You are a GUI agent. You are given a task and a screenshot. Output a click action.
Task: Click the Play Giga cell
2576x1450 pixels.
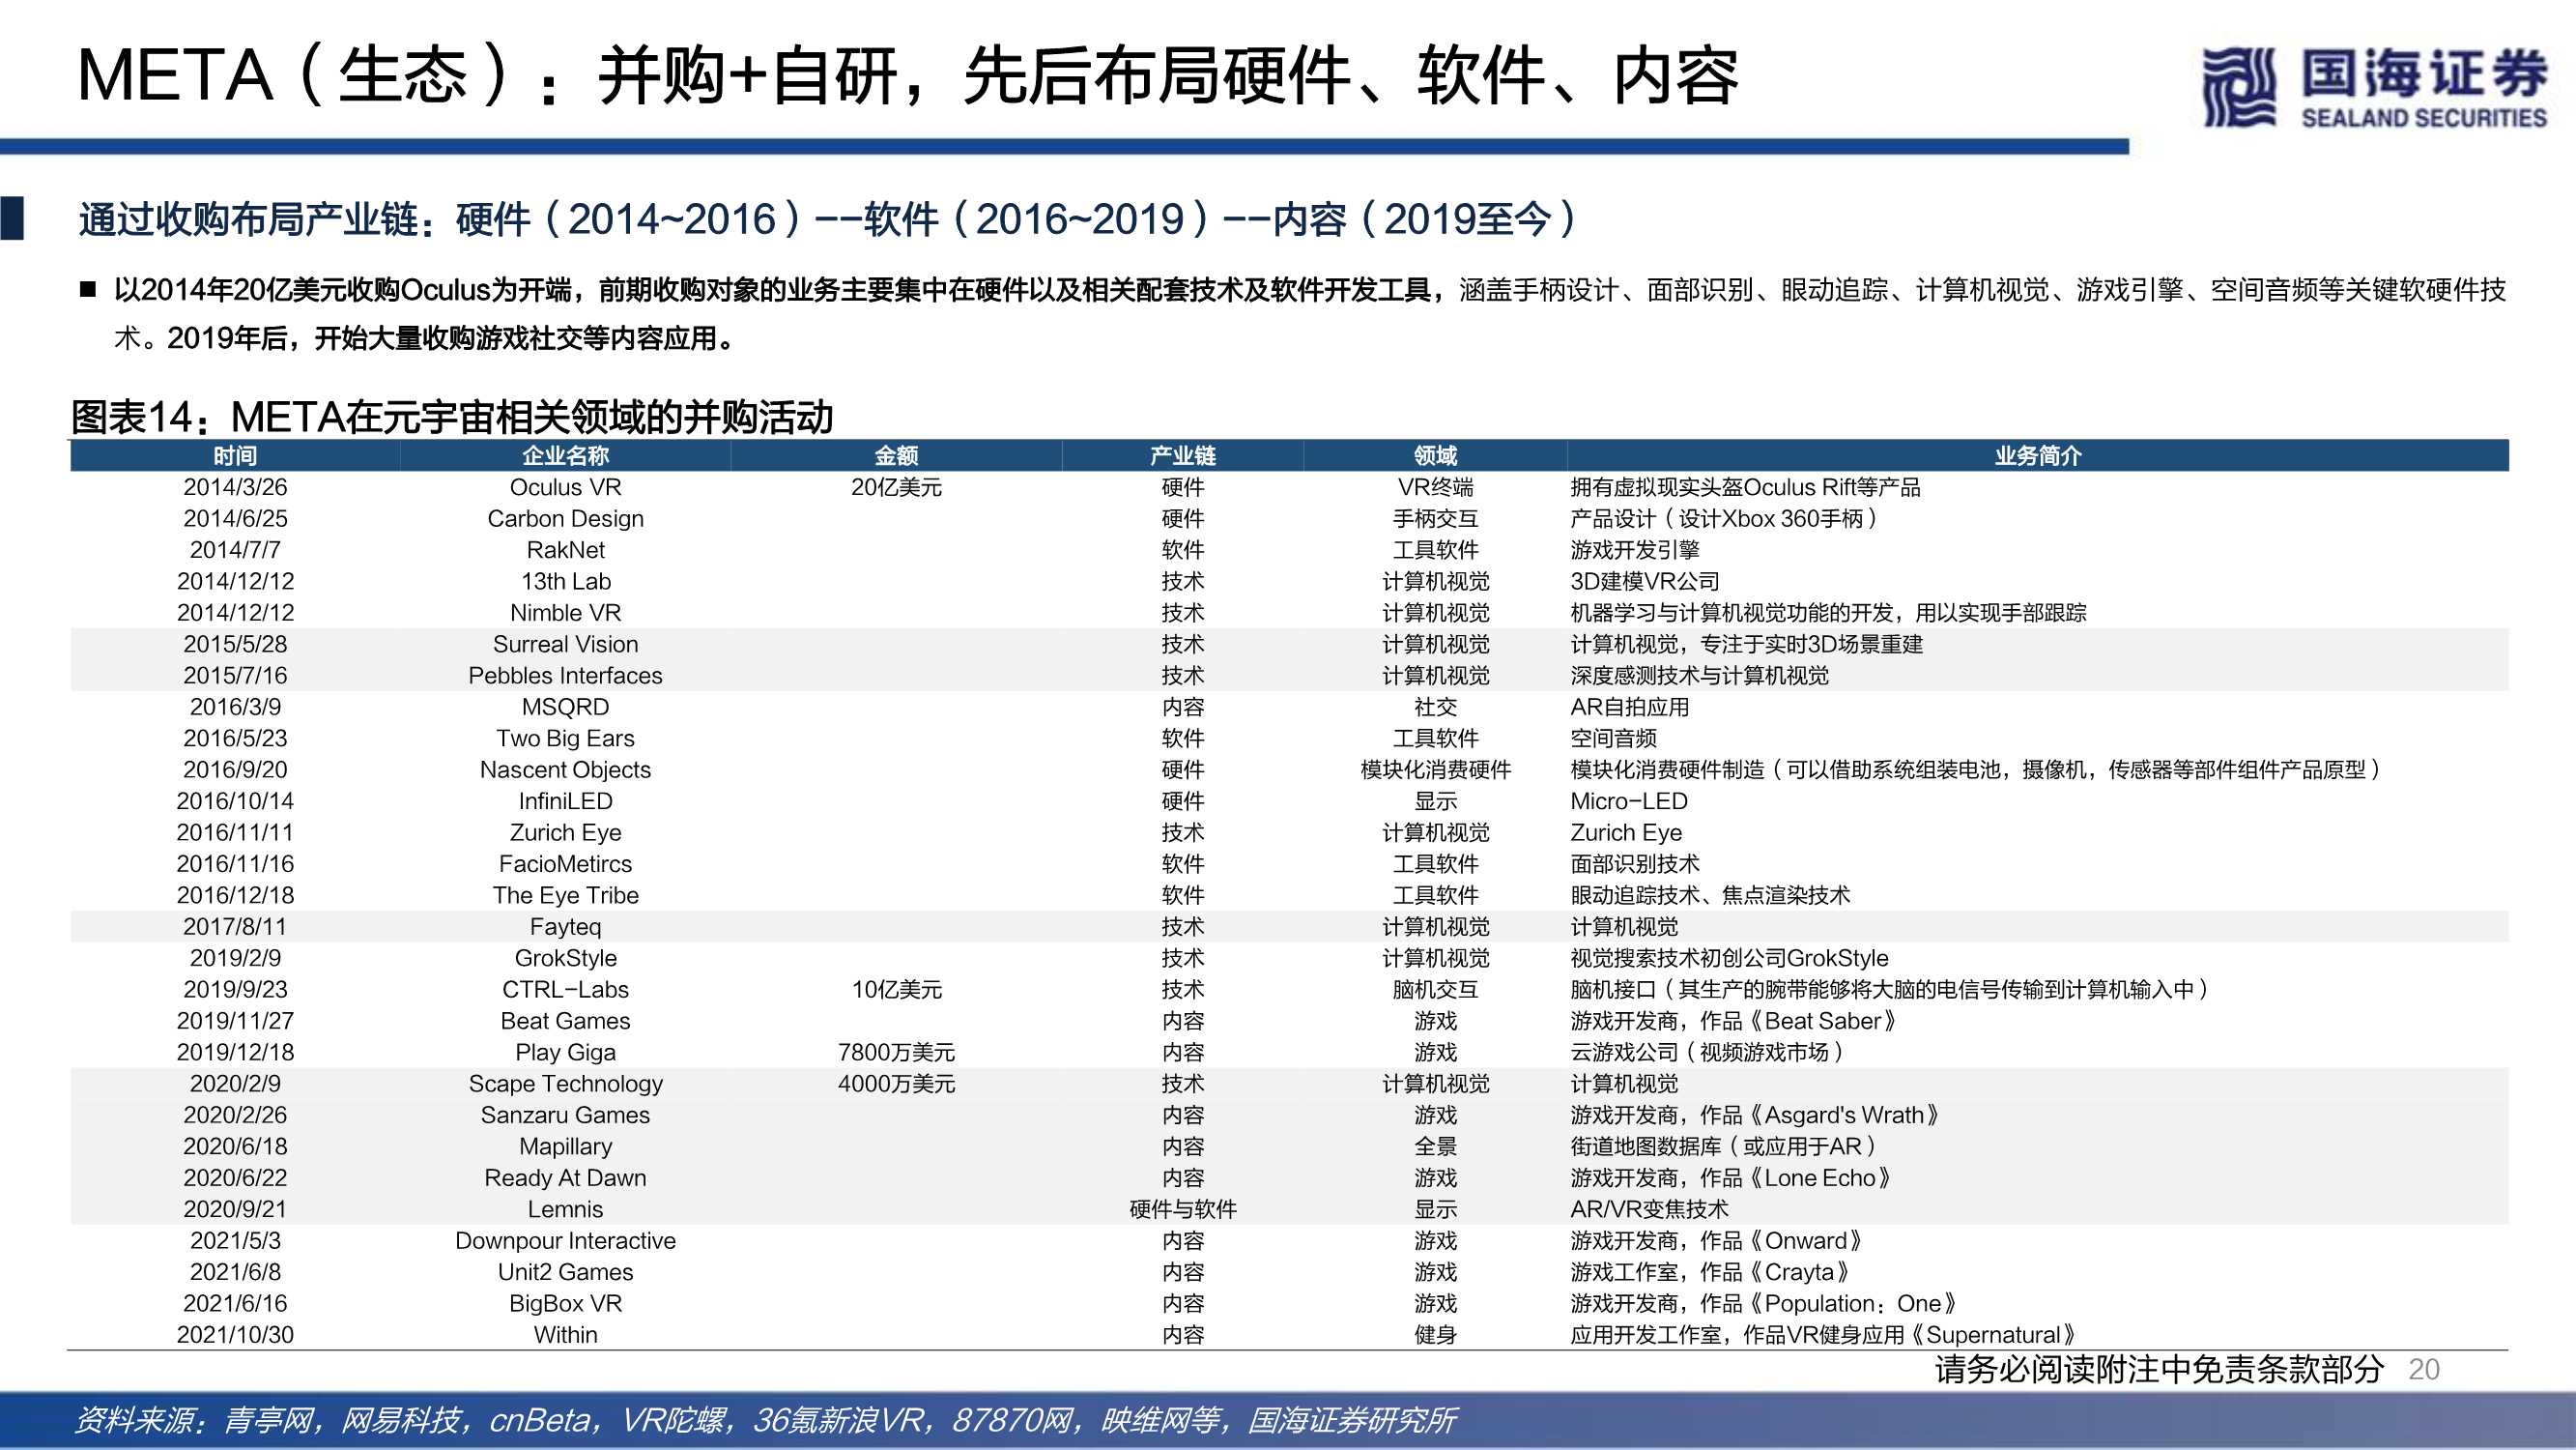coord(565,1053)
